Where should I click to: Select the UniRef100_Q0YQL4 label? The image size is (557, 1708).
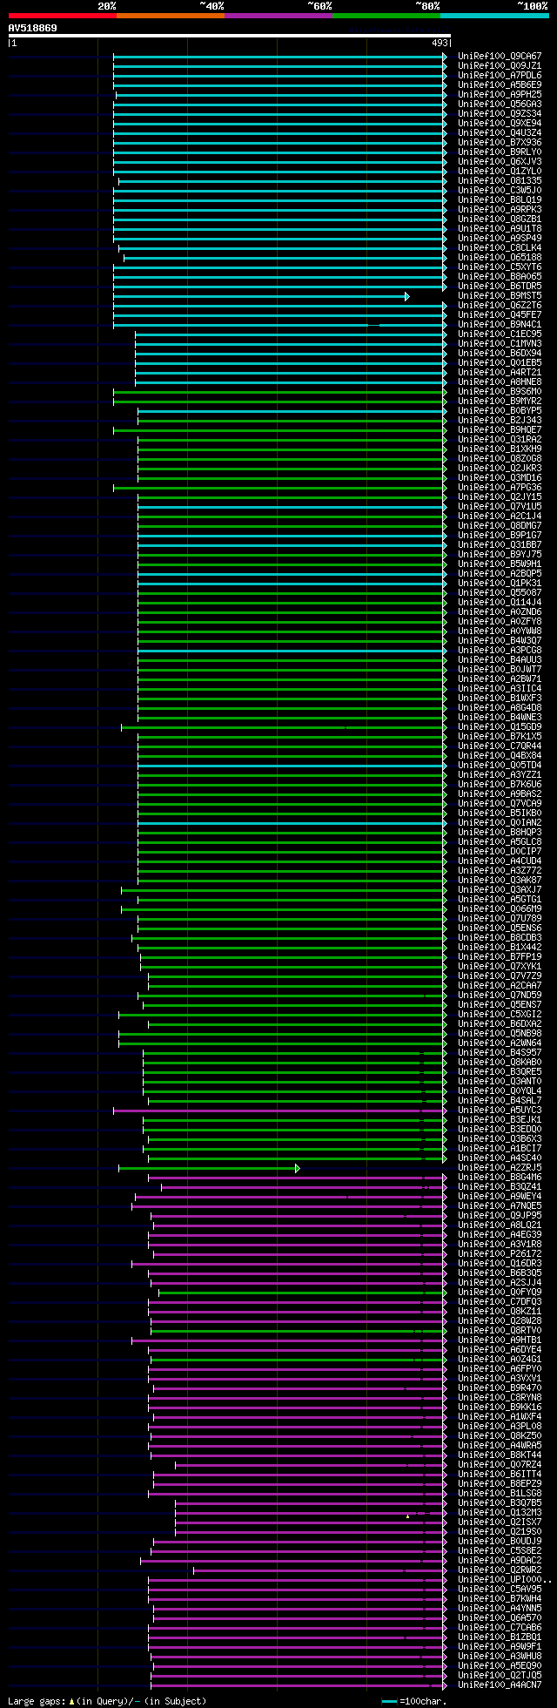click(500, 1091)
